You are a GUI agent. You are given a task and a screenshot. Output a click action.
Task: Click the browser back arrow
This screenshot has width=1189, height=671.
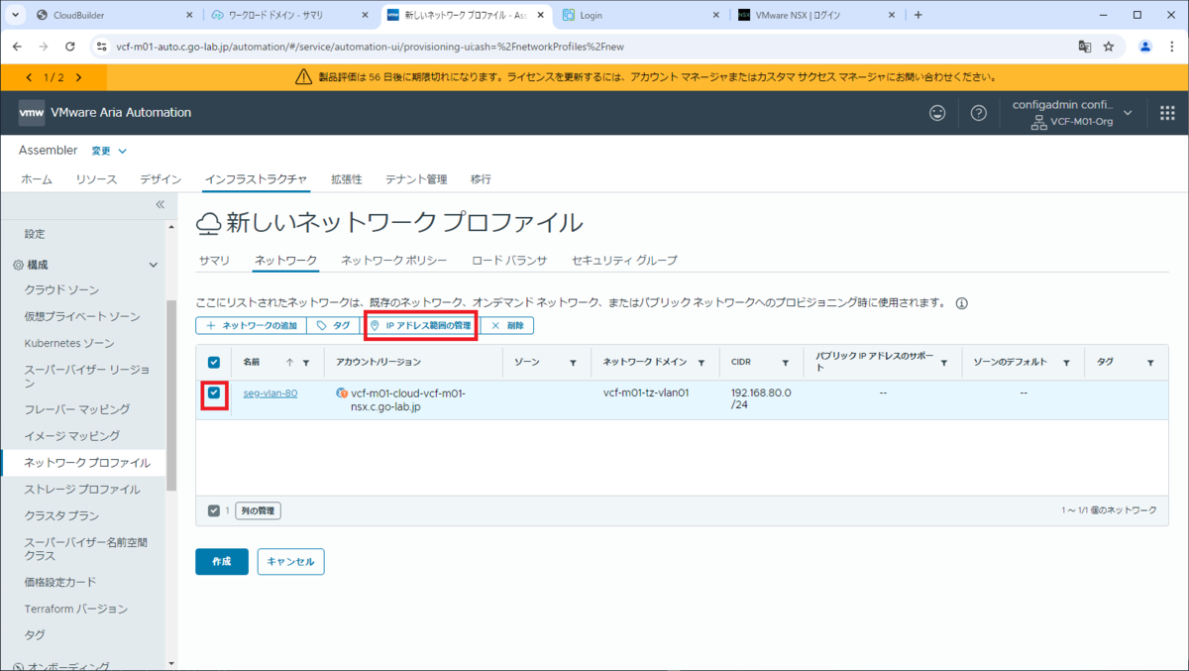(x=17, y=47)
